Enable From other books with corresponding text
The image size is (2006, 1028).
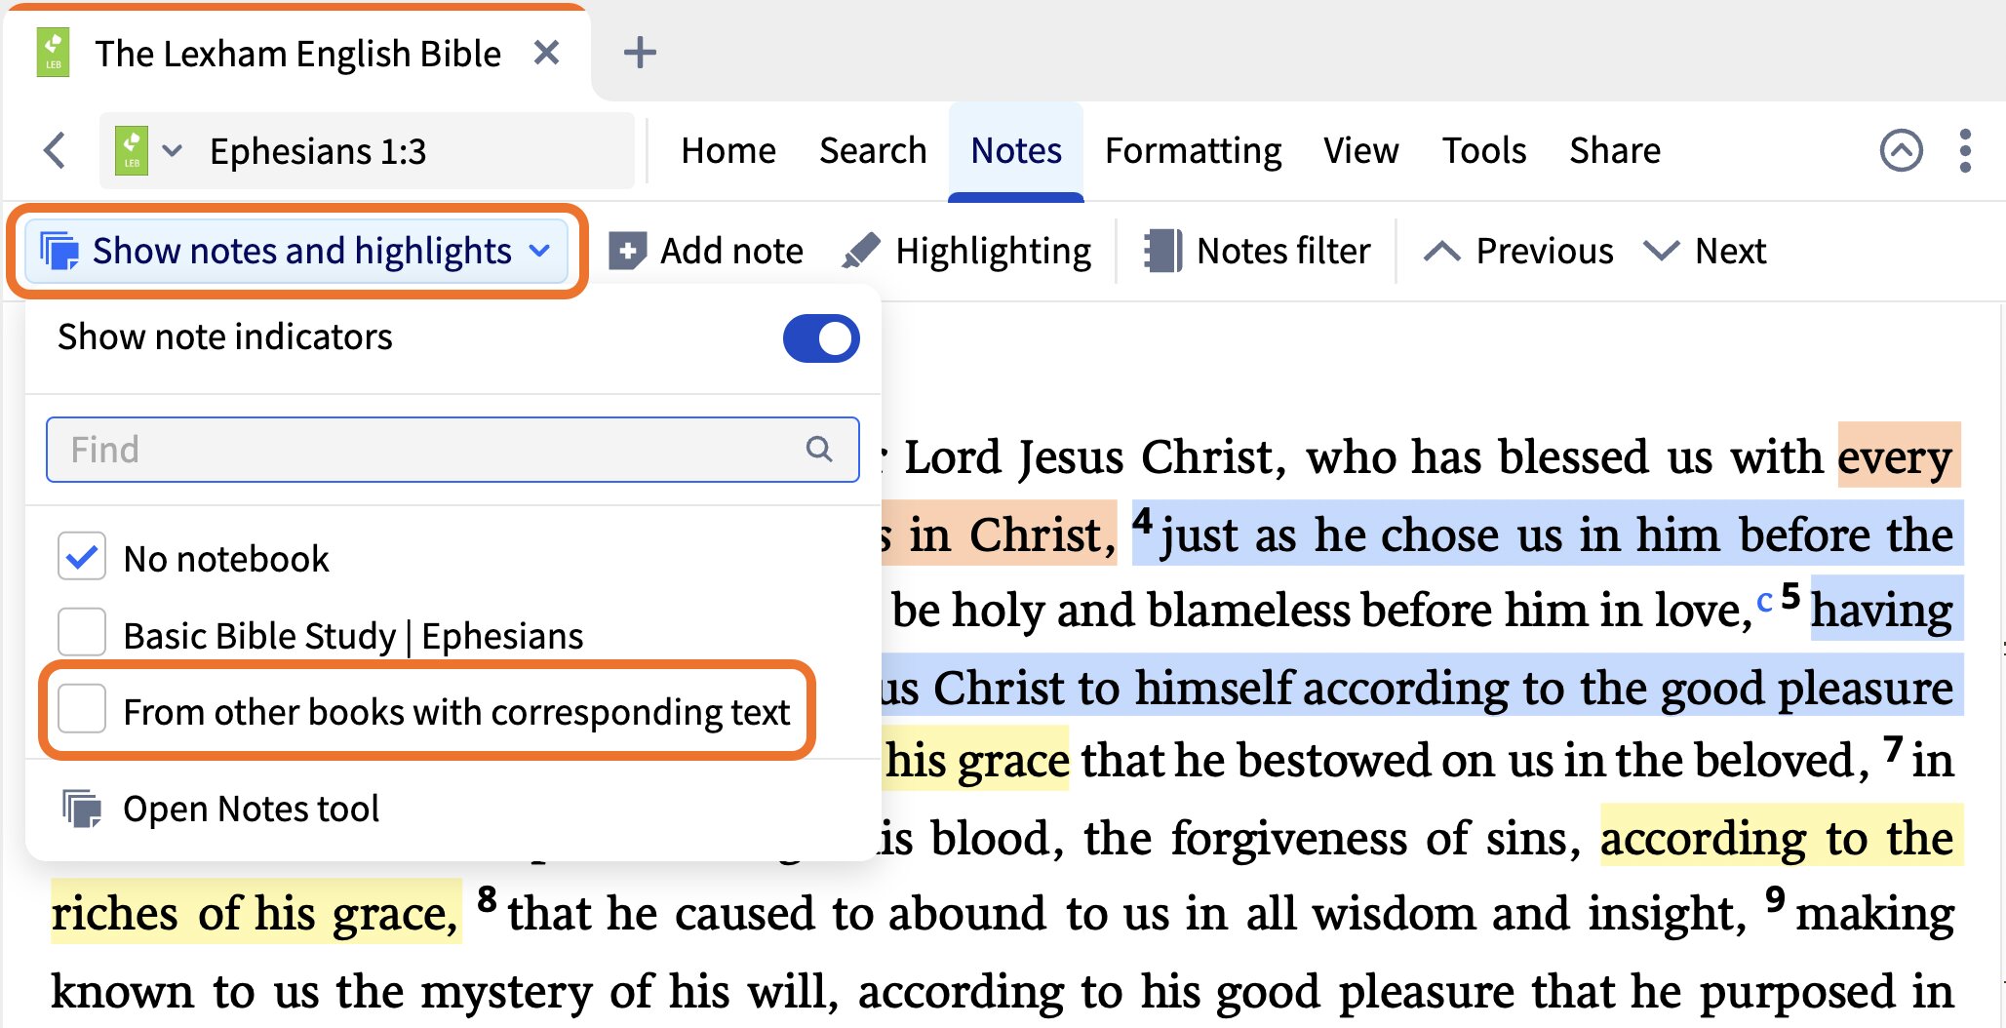[82, 708]
